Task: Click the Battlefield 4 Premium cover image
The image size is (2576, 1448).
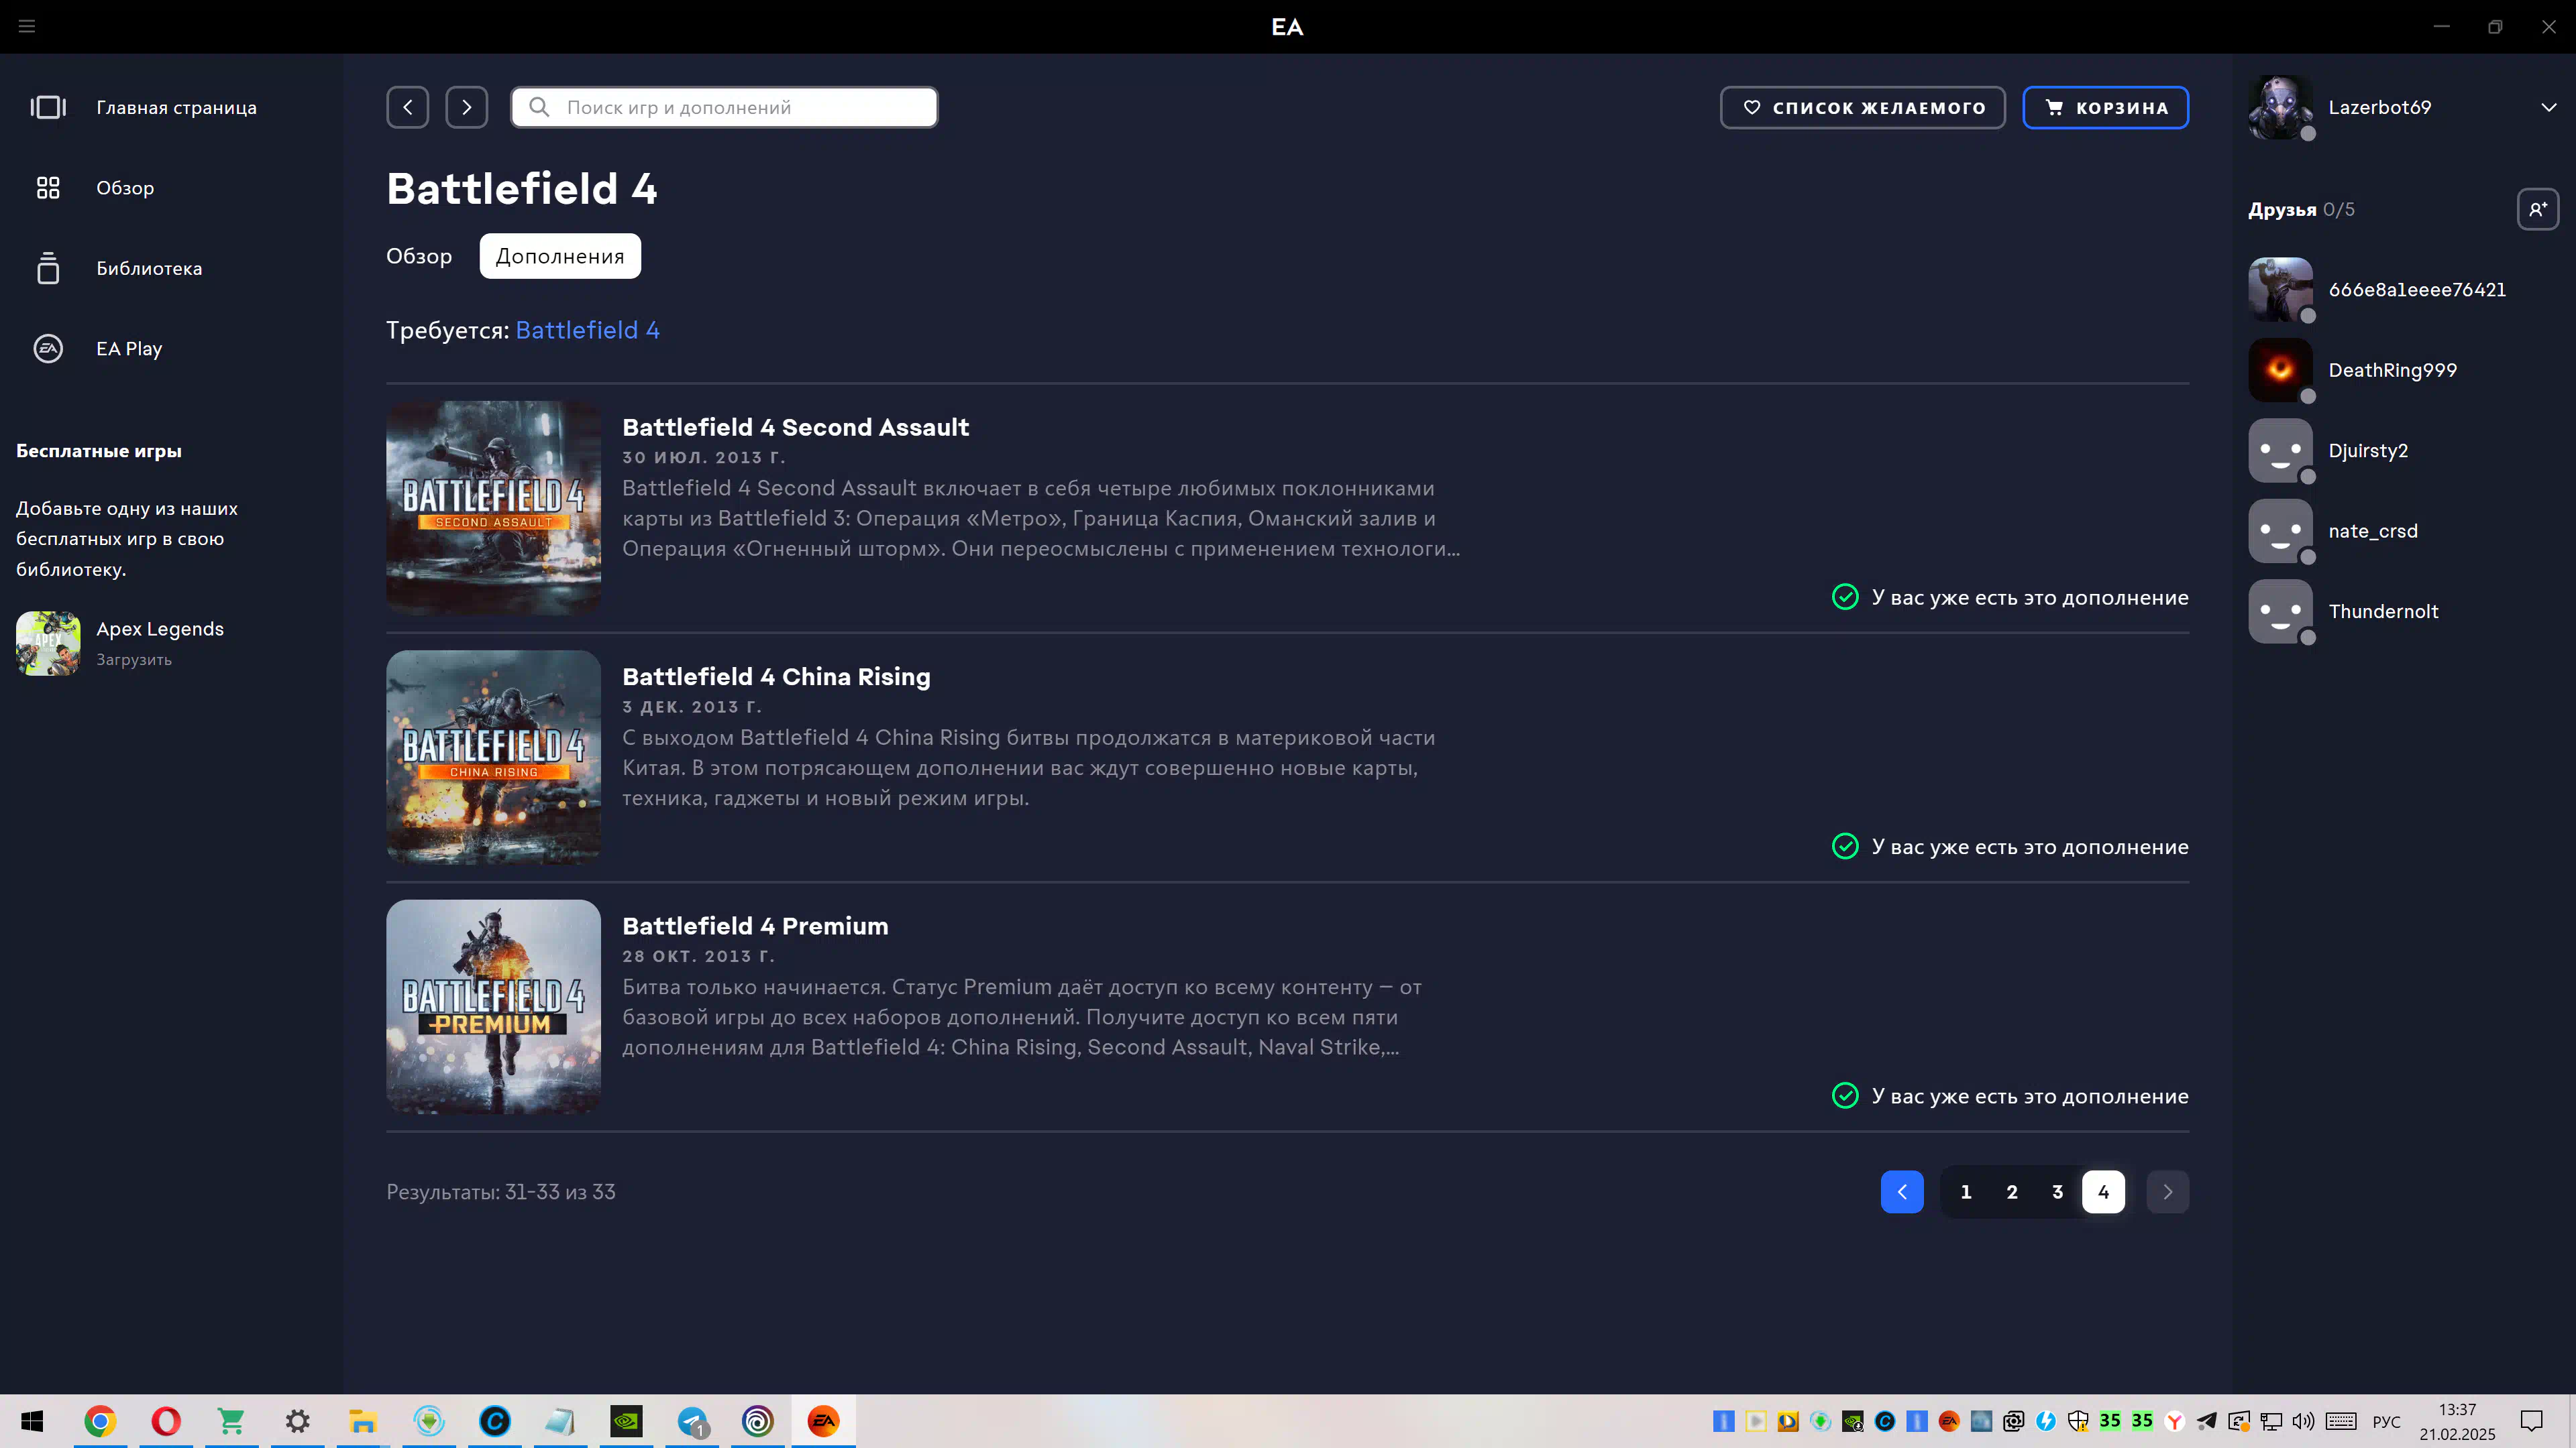Action: 494,1006
